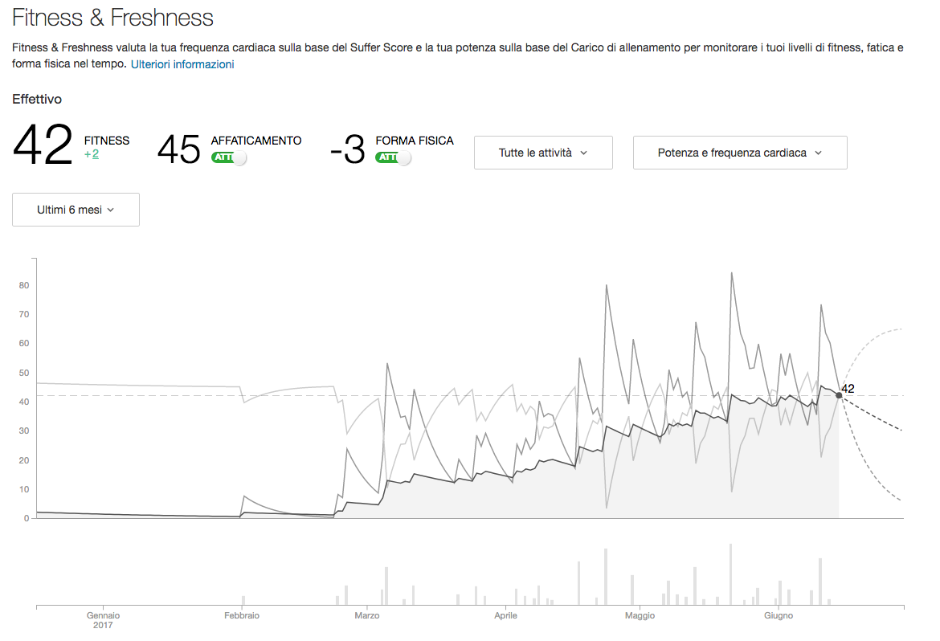Select the Giugno month label on the timeline

778,616
